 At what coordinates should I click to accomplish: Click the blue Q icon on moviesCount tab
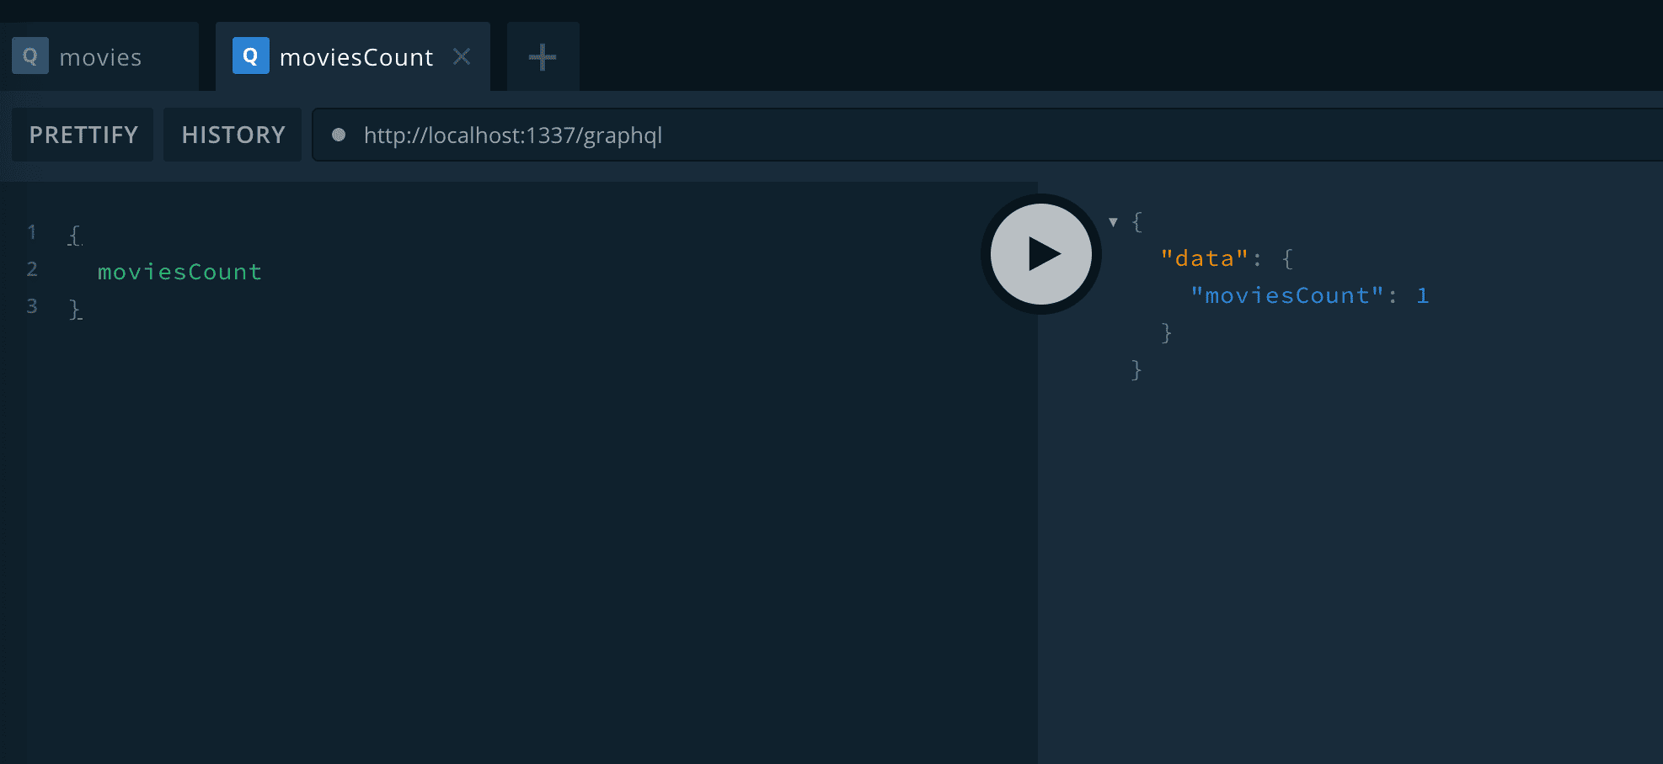click(250, 56)
